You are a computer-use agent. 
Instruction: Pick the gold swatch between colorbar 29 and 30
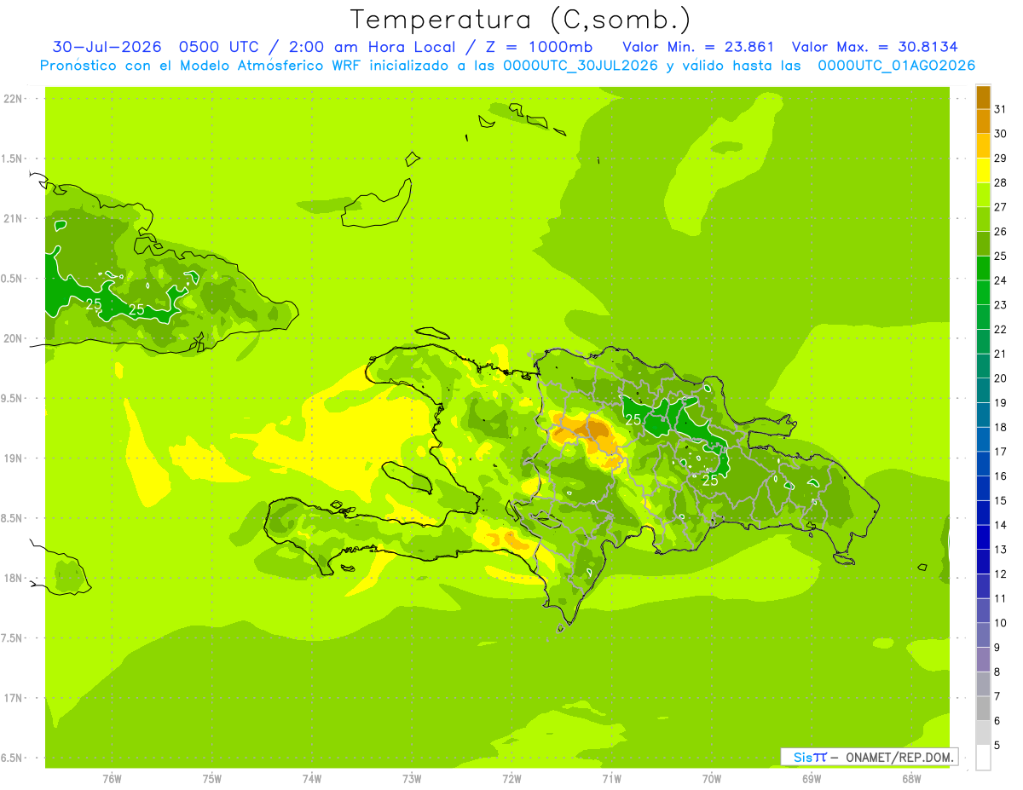coord(983,146)
